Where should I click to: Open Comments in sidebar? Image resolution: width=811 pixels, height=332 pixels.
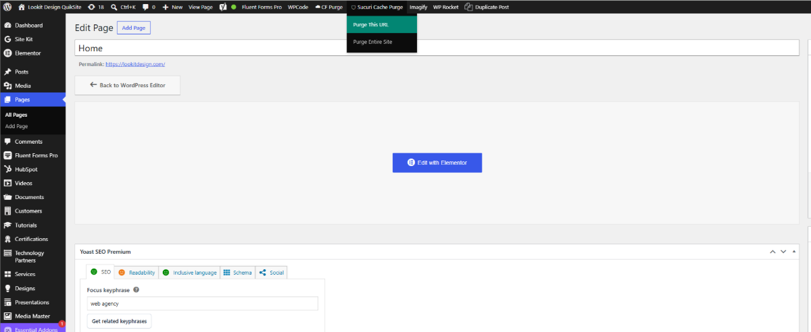(32, 142)
